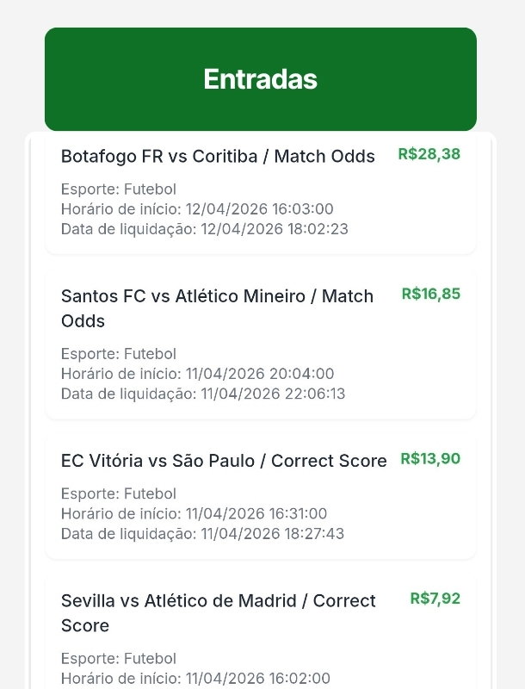Click the R$13,90 amount
Screen dimensions: 525x689
pyautogui.click(x=429, y=459)
